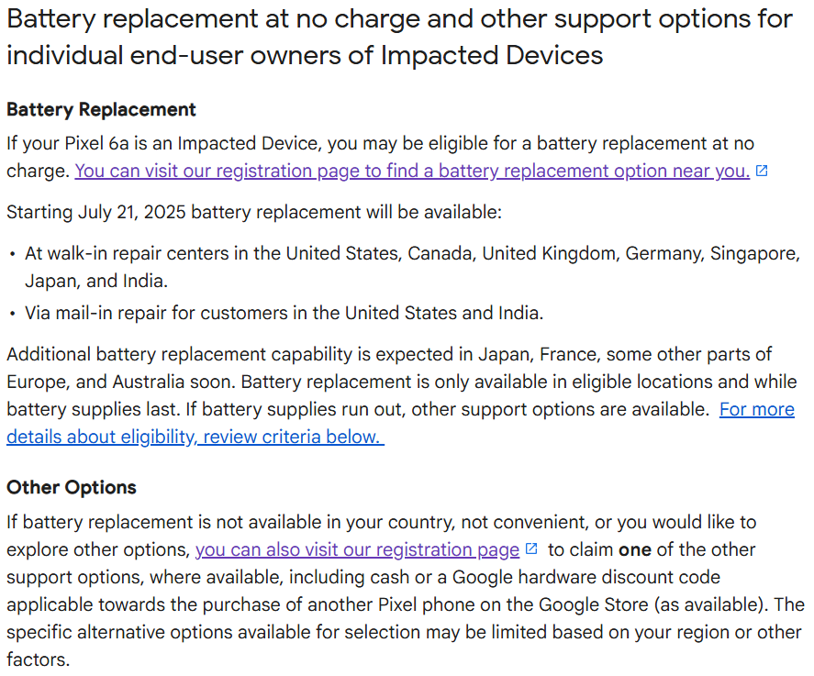Click 'Japan, and India.' line in first bullet

(96, 281)
